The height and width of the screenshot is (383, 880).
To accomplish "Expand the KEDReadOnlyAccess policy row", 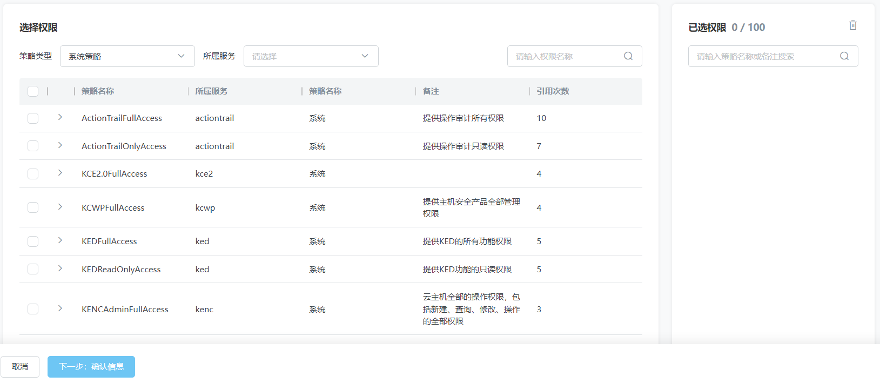I will (x=60, y=268).
